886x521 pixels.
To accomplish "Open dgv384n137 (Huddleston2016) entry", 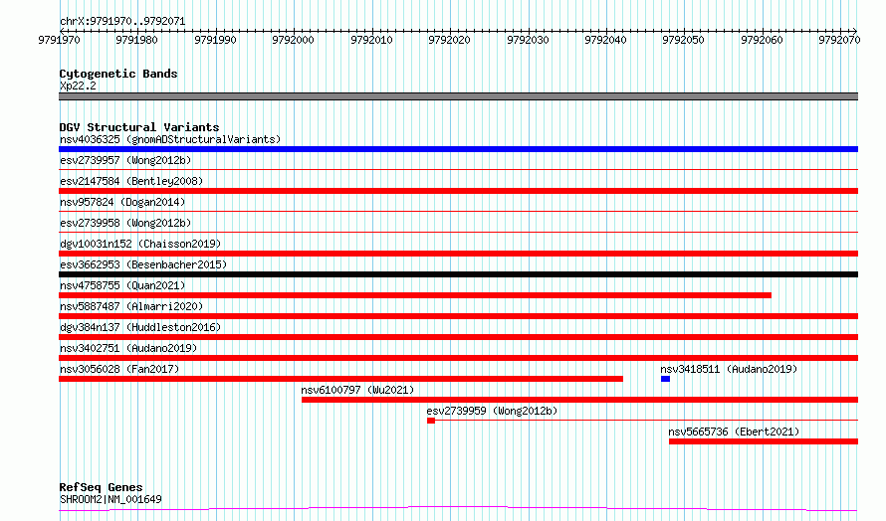I will pos(140,327).
